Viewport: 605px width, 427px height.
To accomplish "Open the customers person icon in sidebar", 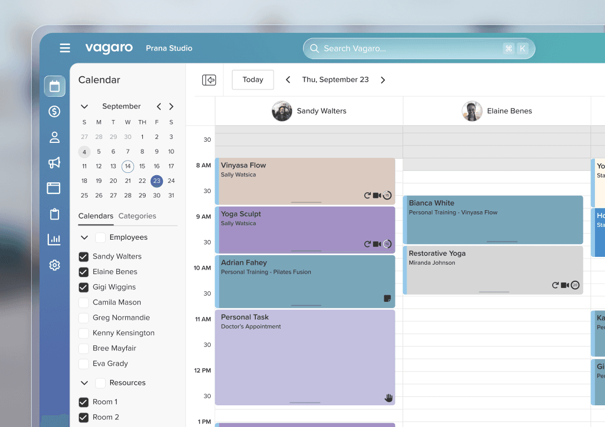I will 54,137.
